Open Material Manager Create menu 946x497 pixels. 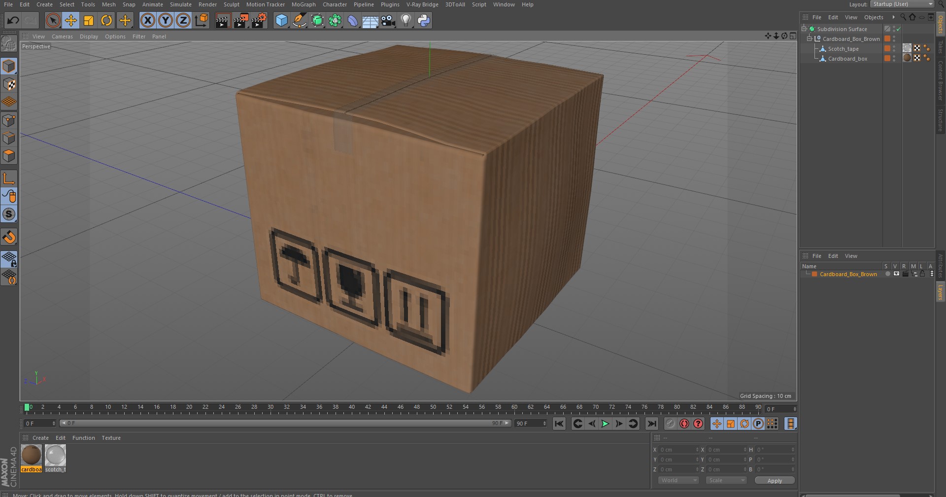[40, 438]
